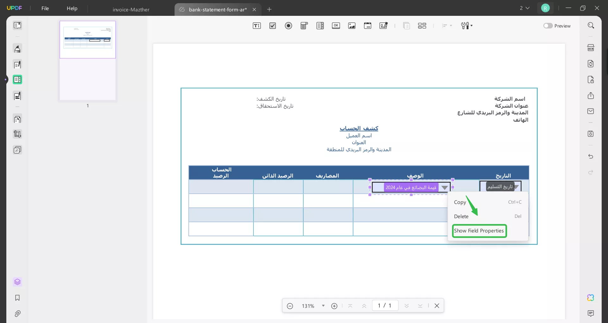
Task: Undo the last change
Action: coord(591,156)
